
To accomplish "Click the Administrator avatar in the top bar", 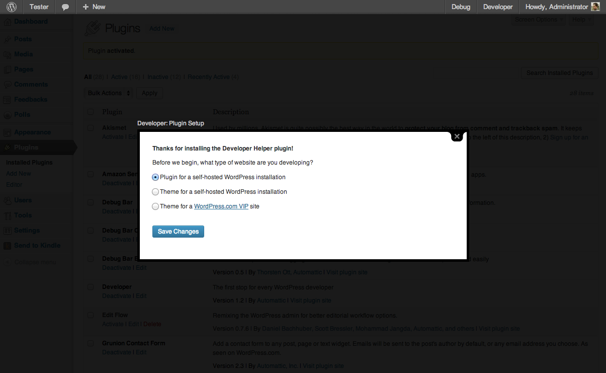I will click(x=595, y=7).
